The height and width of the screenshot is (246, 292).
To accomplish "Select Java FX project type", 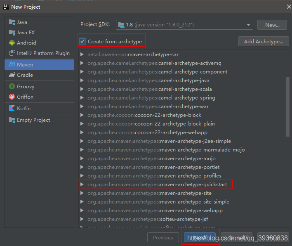I will coord(39,33).
